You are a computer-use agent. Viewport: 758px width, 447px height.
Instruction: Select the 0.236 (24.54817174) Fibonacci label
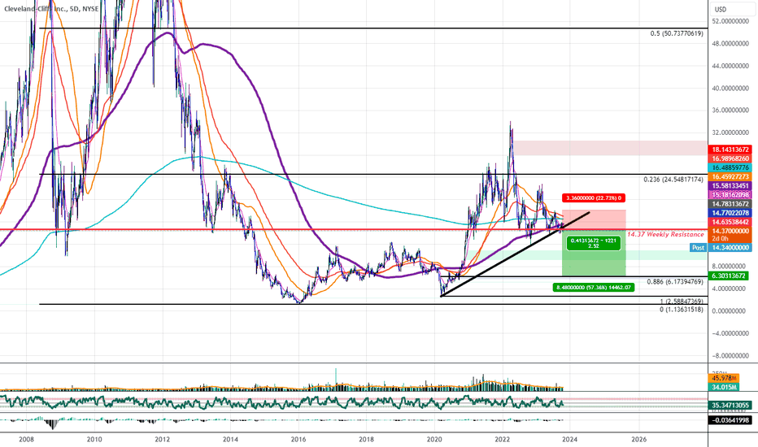coord(673,180)
